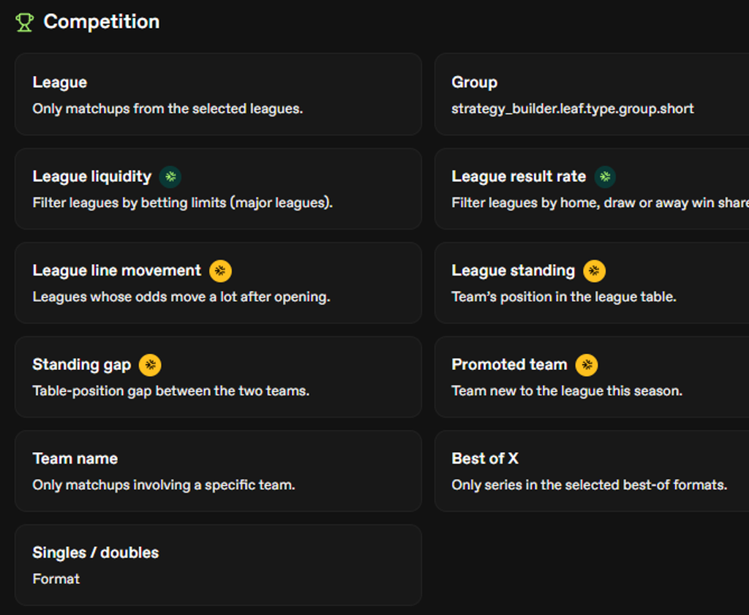The image size is (749, 615).
Task: Open the Best of X filter
Action: 592,471
